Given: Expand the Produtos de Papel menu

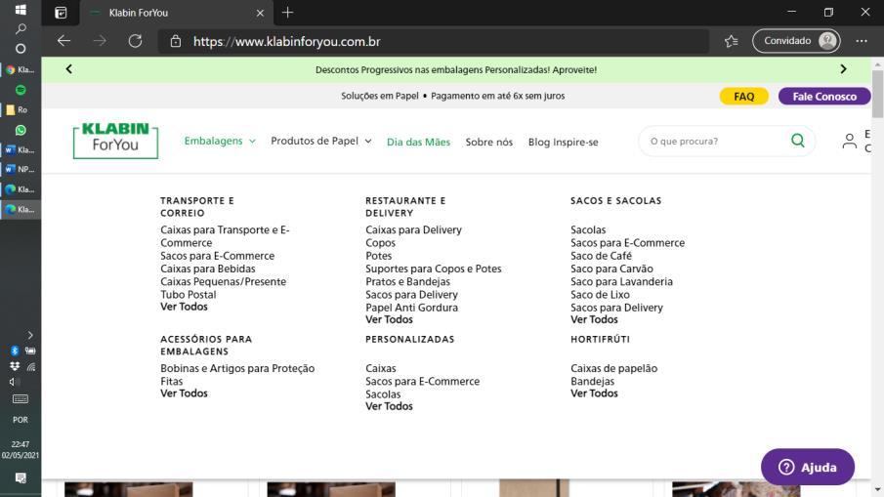Looking at the screenshot, I should (x=320, y=141).
